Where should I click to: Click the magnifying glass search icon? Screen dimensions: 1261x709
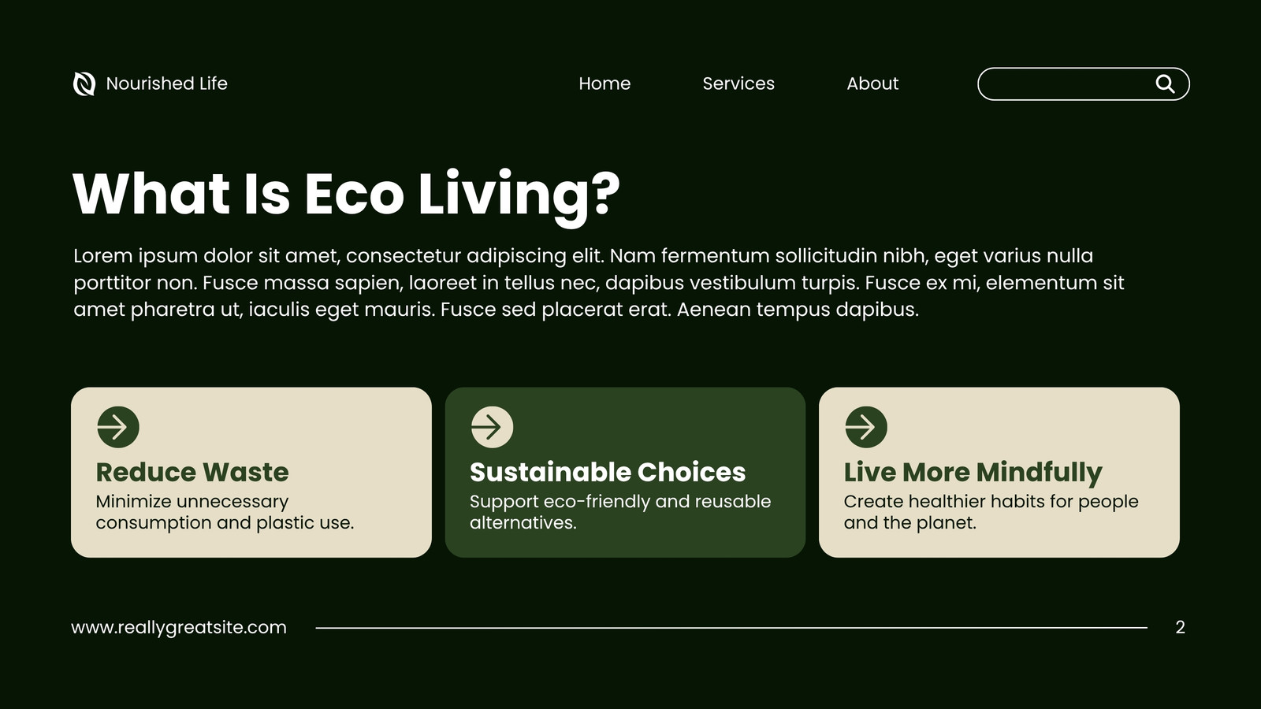click(1165, 84)
